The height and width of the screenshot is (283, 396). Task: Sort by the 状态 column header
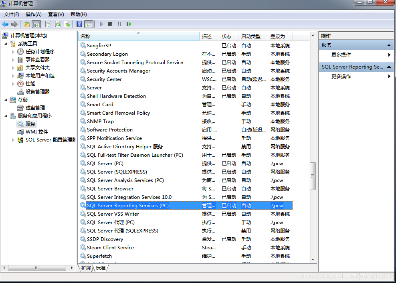[228, 36]
